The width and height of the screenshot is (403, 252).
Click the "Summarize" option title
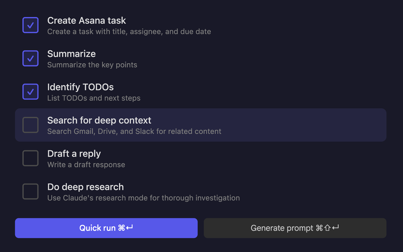pos(71,54)
